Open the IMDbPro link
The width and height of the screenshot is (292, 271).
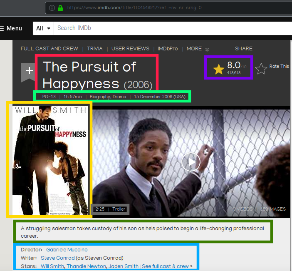pyautogui.click(x=168, y=49)
